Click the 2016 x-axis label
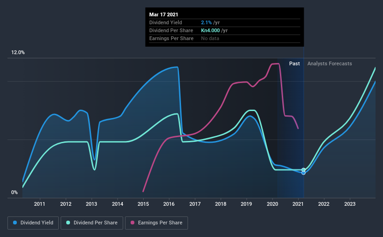The width and height of the screenshot is (383, 237). (169, 204)
